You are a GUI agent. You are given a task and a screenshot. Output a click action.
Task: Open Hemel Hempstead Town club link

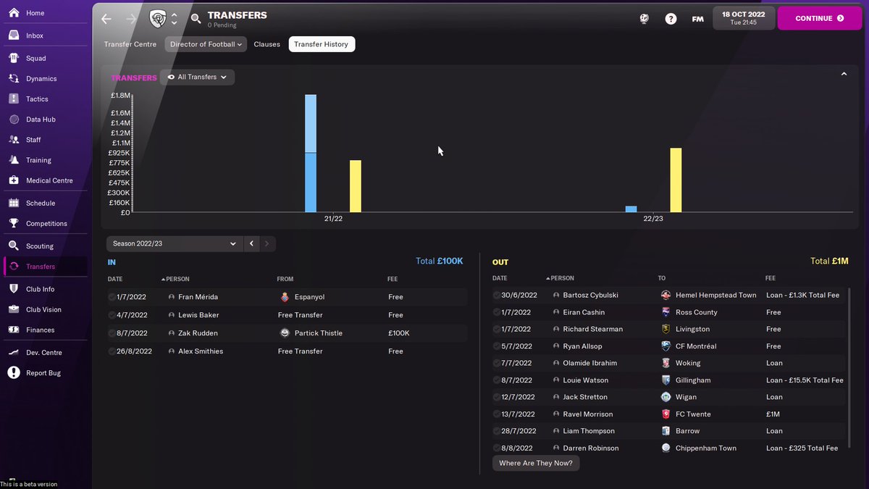pyautogui.click(x=715, y=296)
